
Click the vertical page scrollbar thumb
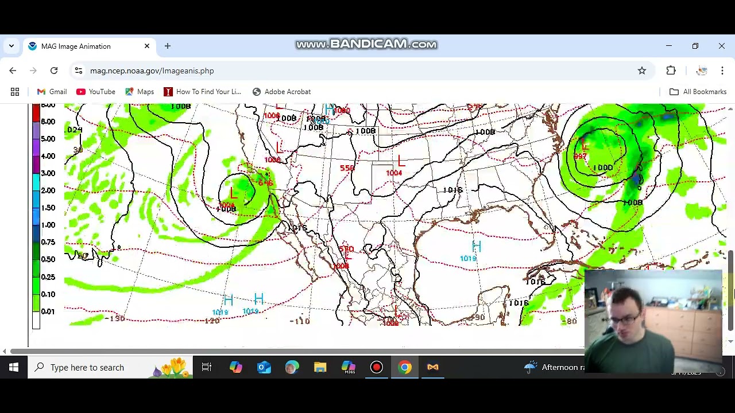[x=730, y=290]
